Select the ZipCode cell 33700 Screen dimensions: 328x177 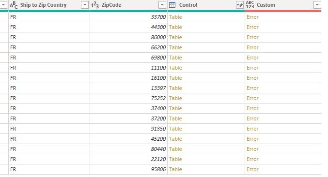point(129,17)
